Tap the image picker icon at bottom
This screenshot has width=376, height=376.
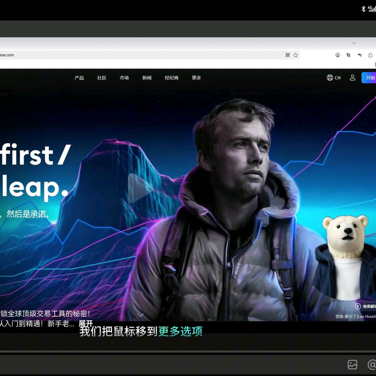coord(352,365)
